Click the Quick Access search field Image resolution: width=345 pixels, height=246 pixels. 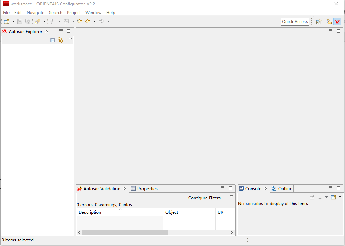pyautogui.click(x=295, y=21)
